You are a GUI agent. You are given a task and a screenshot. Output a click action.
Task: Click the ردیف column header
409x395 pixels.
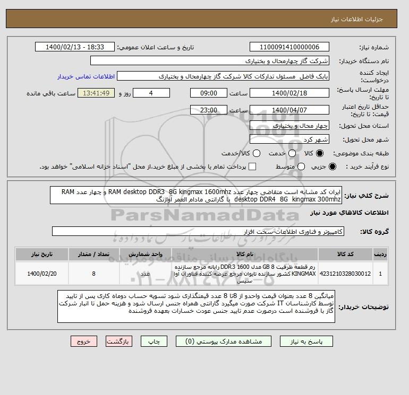[x=380, y=254]
